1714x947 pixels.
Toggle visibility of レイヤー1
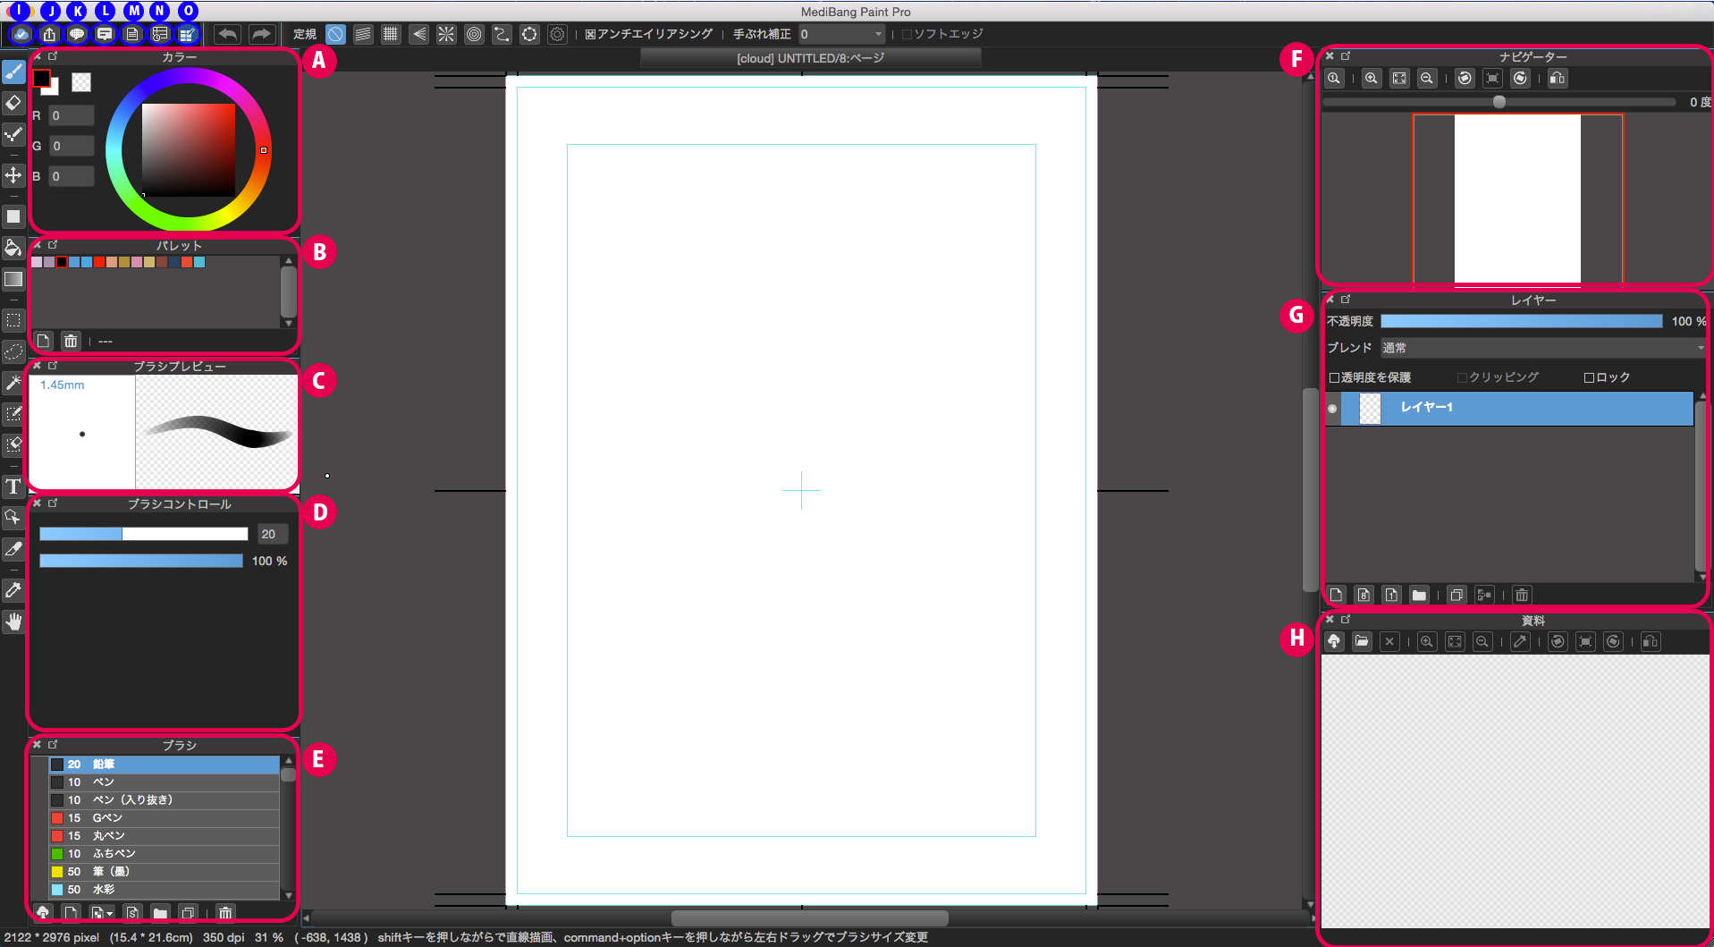(1332, 408)
